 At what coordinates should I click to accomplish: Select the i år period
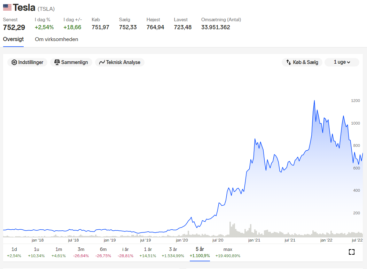(x=125, y=252)
